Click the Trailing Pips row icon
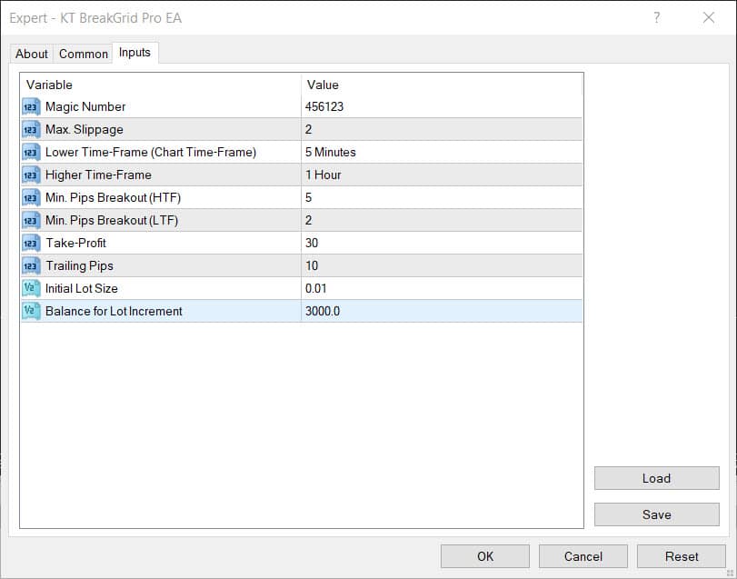 pyautogui.click(x=31, y=265)
